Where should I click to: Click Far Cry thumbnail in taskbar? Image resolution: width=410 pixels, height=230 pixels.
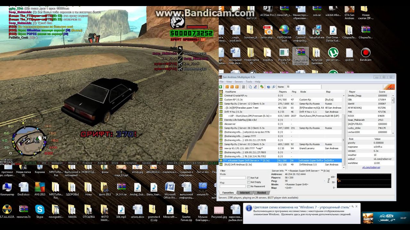coord(368,218)
